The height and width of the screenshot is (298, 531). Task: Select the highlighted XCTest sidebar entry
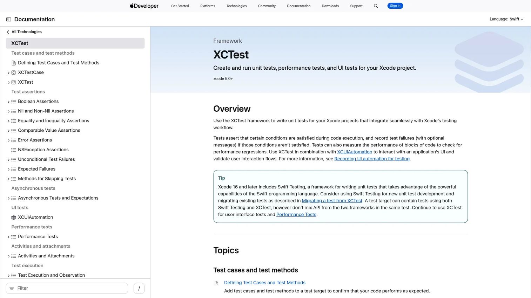coord(75,43)
